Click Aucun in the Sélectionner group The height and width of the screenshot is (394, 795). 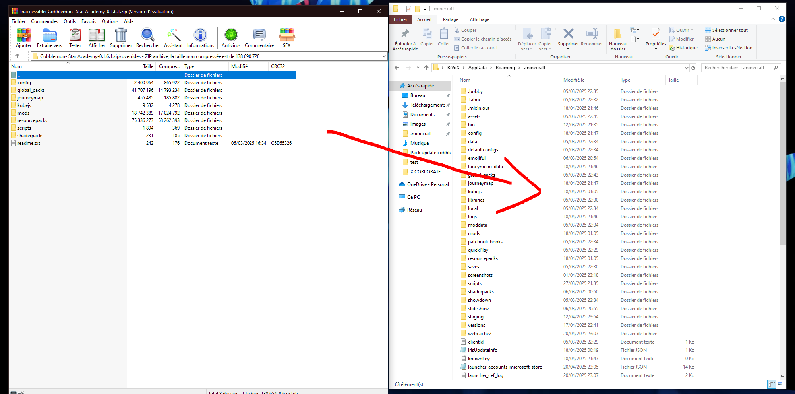tap(715, 39)
